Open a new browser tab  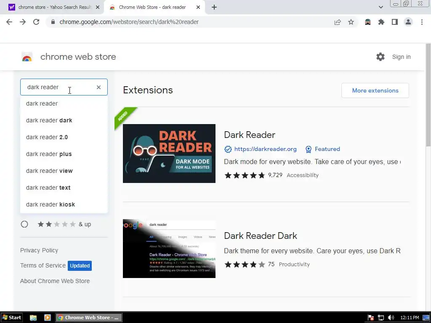coord(214,7)
